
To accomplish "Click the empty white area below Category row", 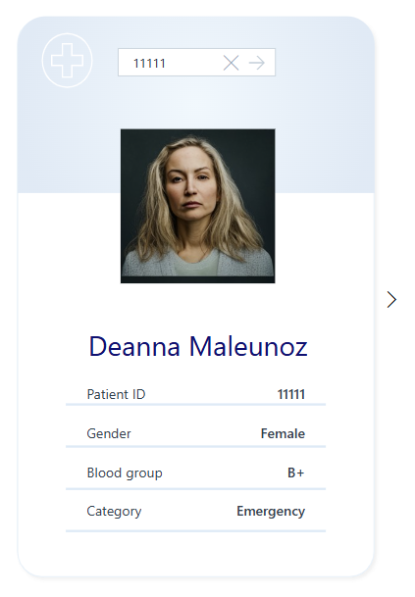I will tap(195, 552).
